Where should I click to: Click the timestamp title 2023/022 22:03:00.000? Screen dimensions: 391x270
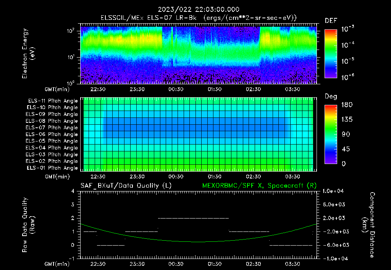point(199,10)
